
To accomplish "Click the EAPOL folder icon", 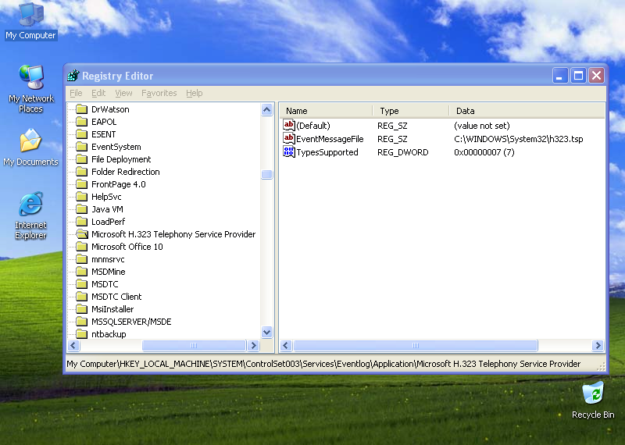I will pos(82,122).
